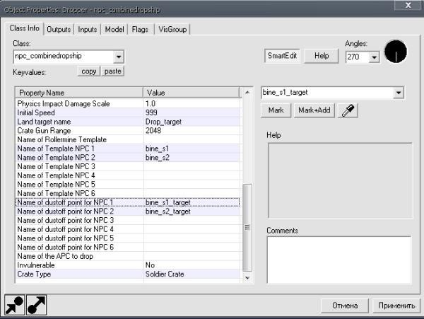
Task: Select dustoff point for NPC 1 row
Action: pyautogui.click(x=128, y=202)
